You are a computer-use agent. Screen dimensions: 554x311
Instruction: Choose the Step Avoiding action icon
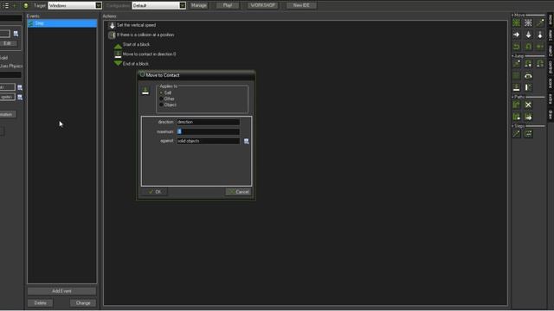point(528,134)
